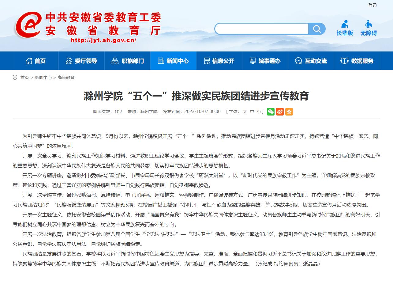Click the 阅读次数：102 text
Screen dimensions: 393x292
[x=107, y=112]
